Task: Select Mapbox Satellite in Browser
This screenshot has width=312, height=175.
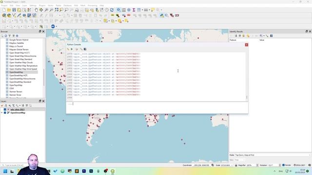Action: point(16,43)
